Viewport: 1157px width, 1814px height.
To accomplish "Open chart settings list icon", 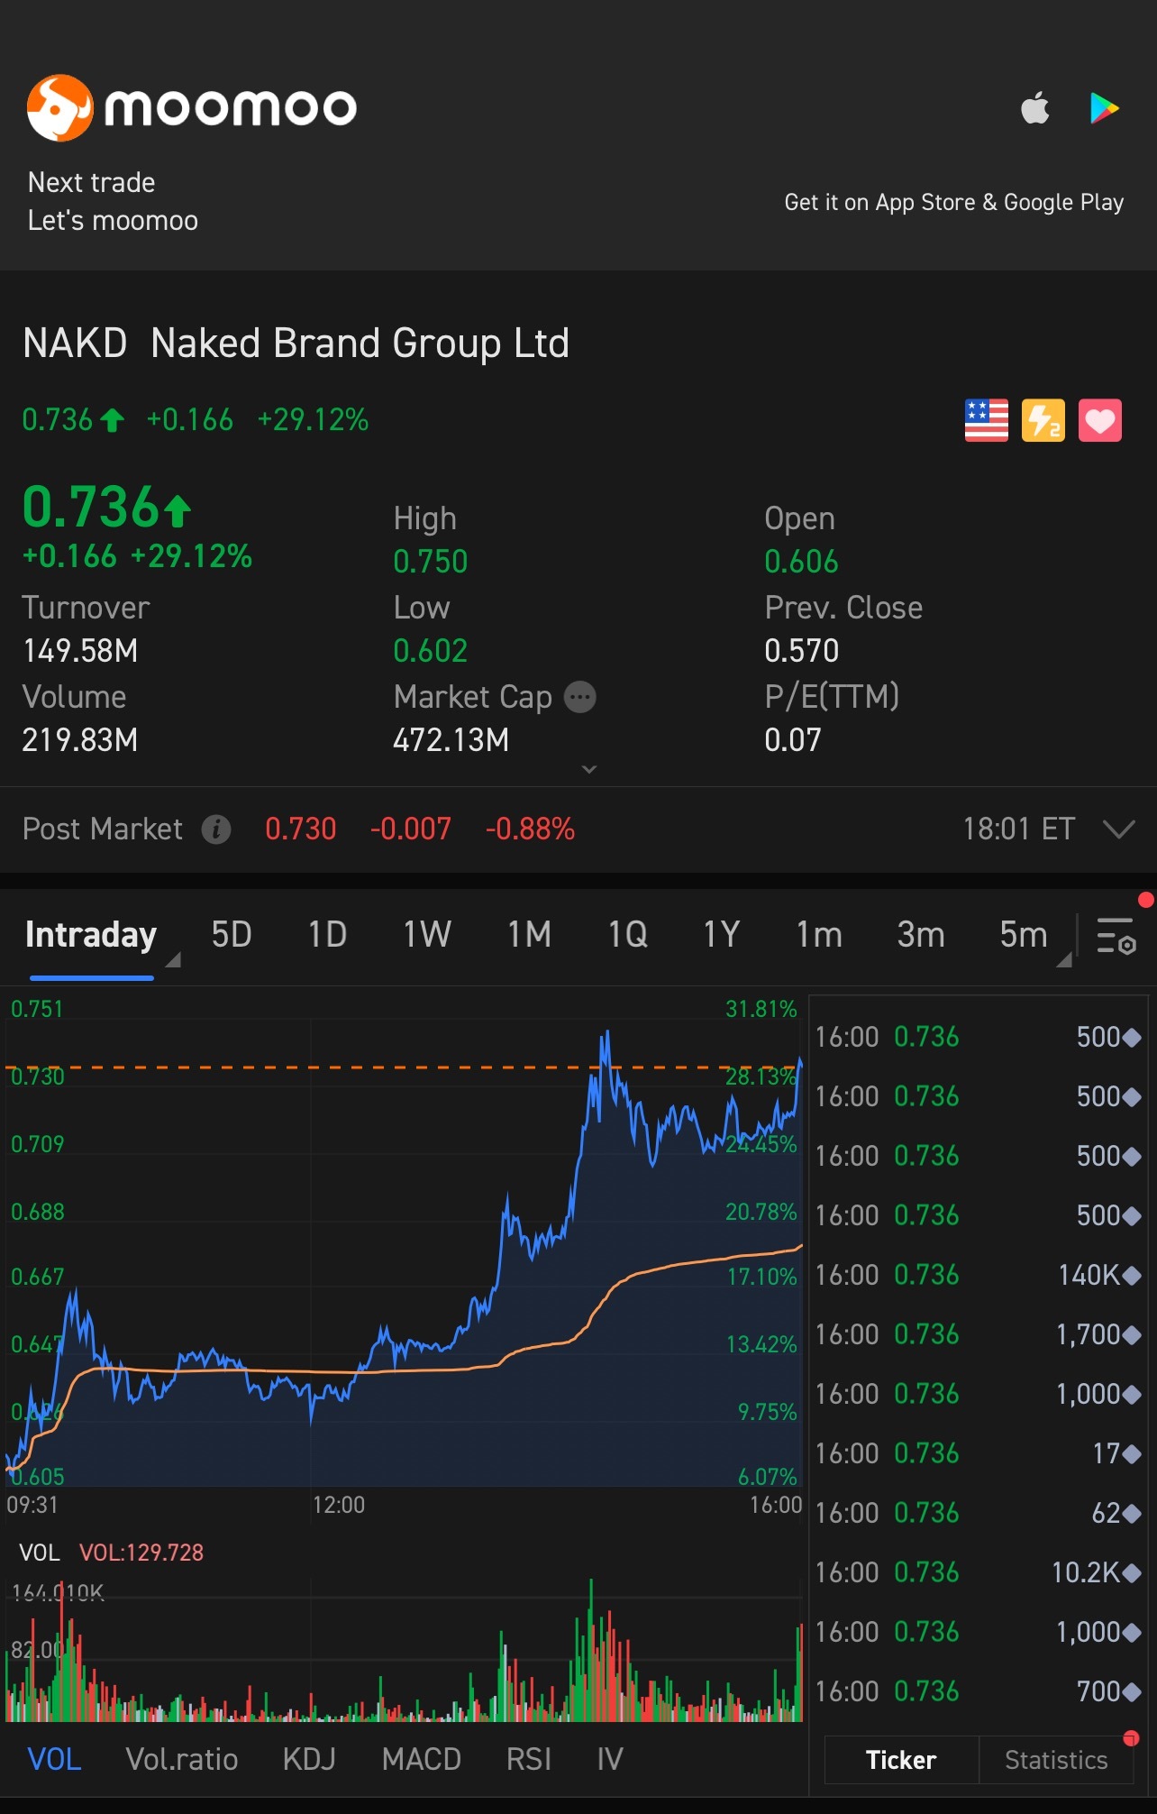I will tap(1116, 936).
